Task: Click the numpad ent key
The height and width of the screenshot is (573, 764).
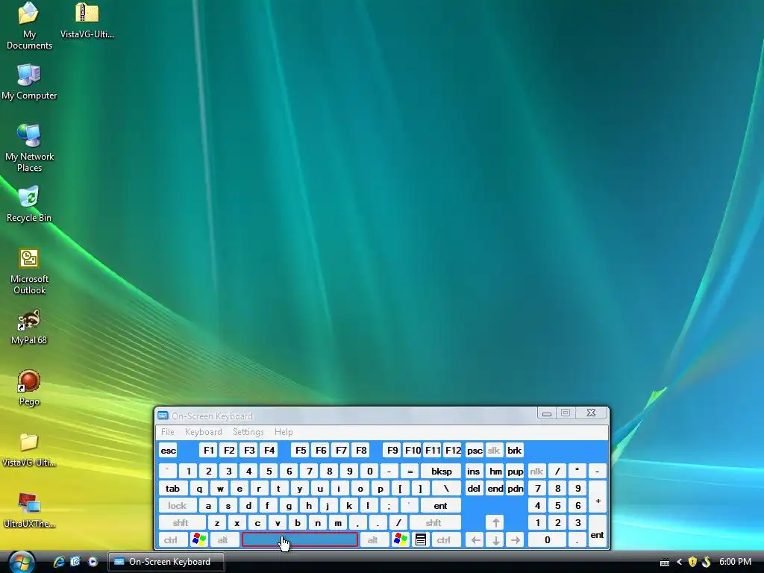Action: coord(598,531)
